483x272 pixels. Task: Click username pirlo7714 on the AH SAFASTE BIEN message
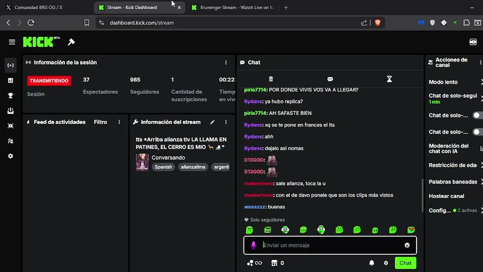tap(255, 113)
